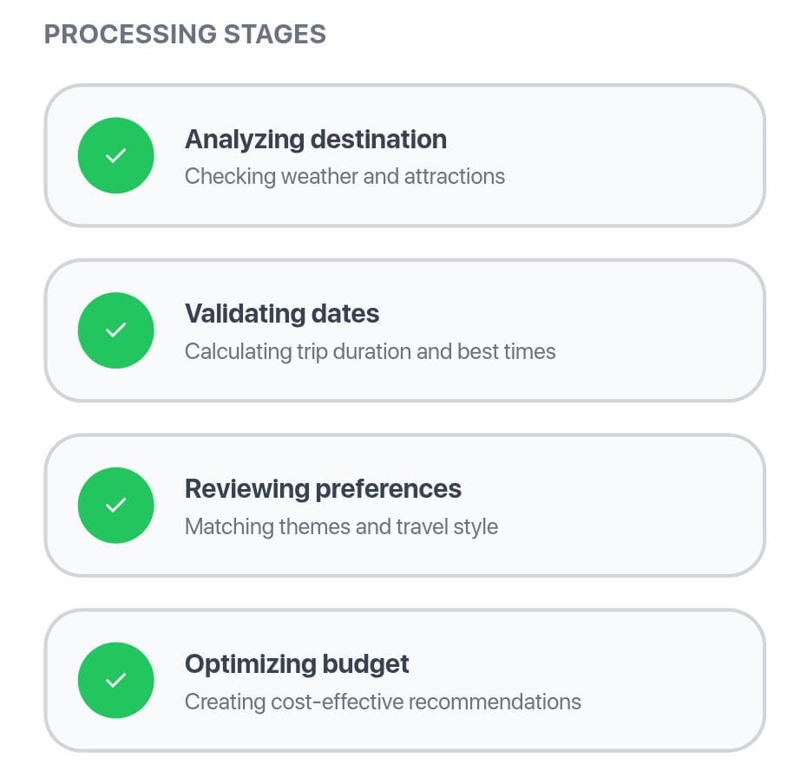The image size is (787, 777).
Task: Select the Optimizing budget stage title
Action: (297, 664)
